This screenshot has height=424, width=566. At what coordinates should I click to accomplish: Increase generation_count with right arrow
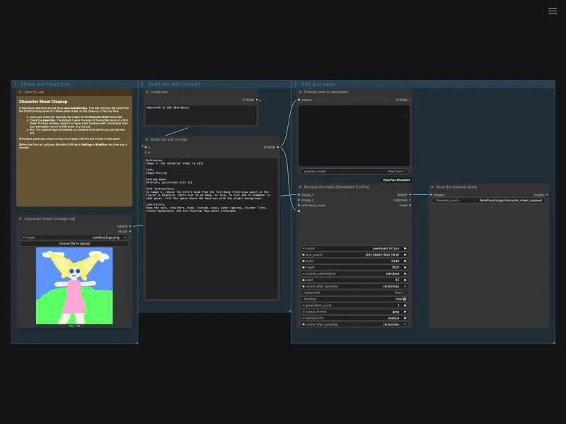405,305
